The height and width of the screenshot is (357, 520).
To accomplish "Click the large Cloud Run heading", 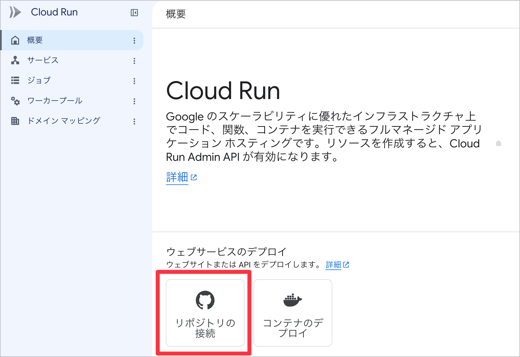I will 223,91.
